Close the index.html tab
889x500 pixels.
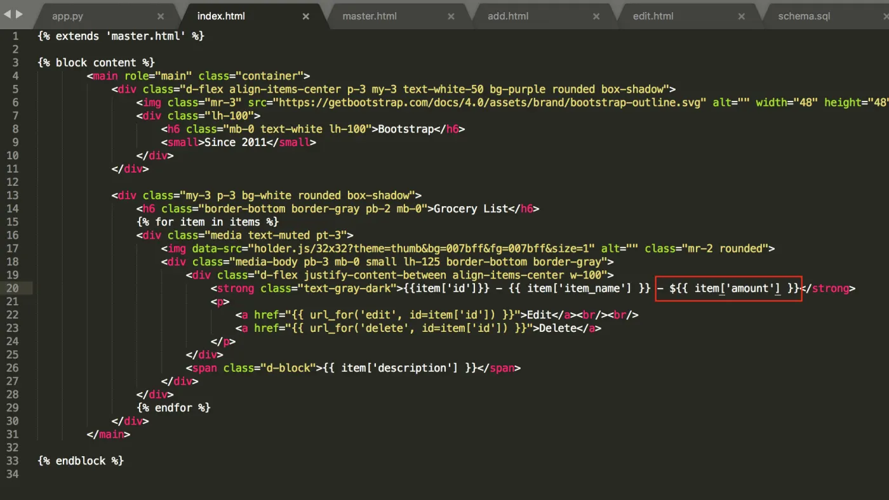tap(306, 16)
